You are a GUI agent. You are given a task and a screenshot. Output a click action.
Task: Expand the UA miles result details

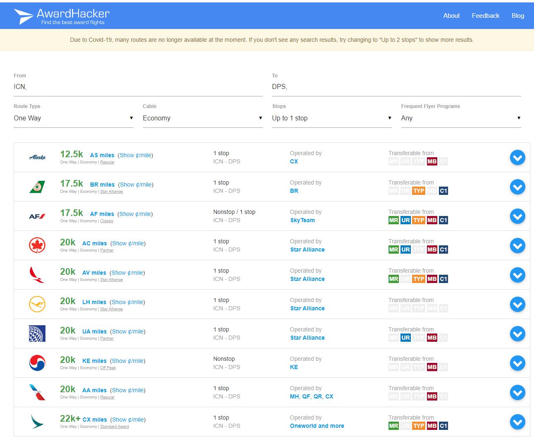[x=517, y=334]
